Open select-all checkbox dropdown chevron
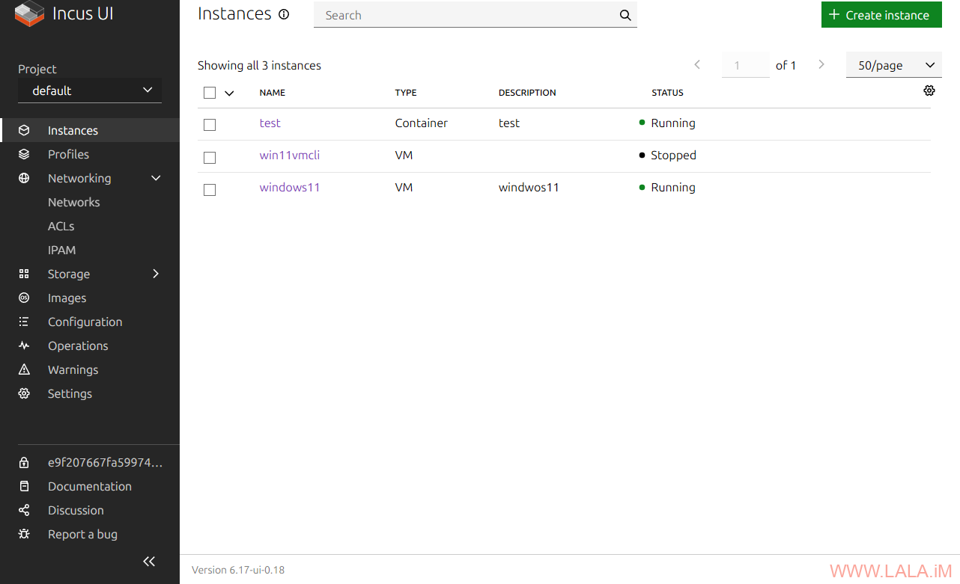Viewport: 960px width, 584px height. (229, 93)
